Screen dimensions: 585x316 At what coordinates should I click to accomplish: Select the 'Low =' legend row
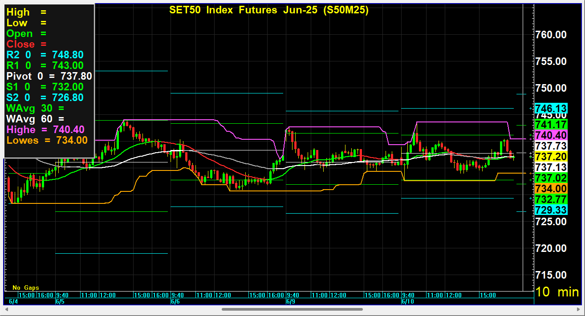pyautogui.click(x=26, y=23)
